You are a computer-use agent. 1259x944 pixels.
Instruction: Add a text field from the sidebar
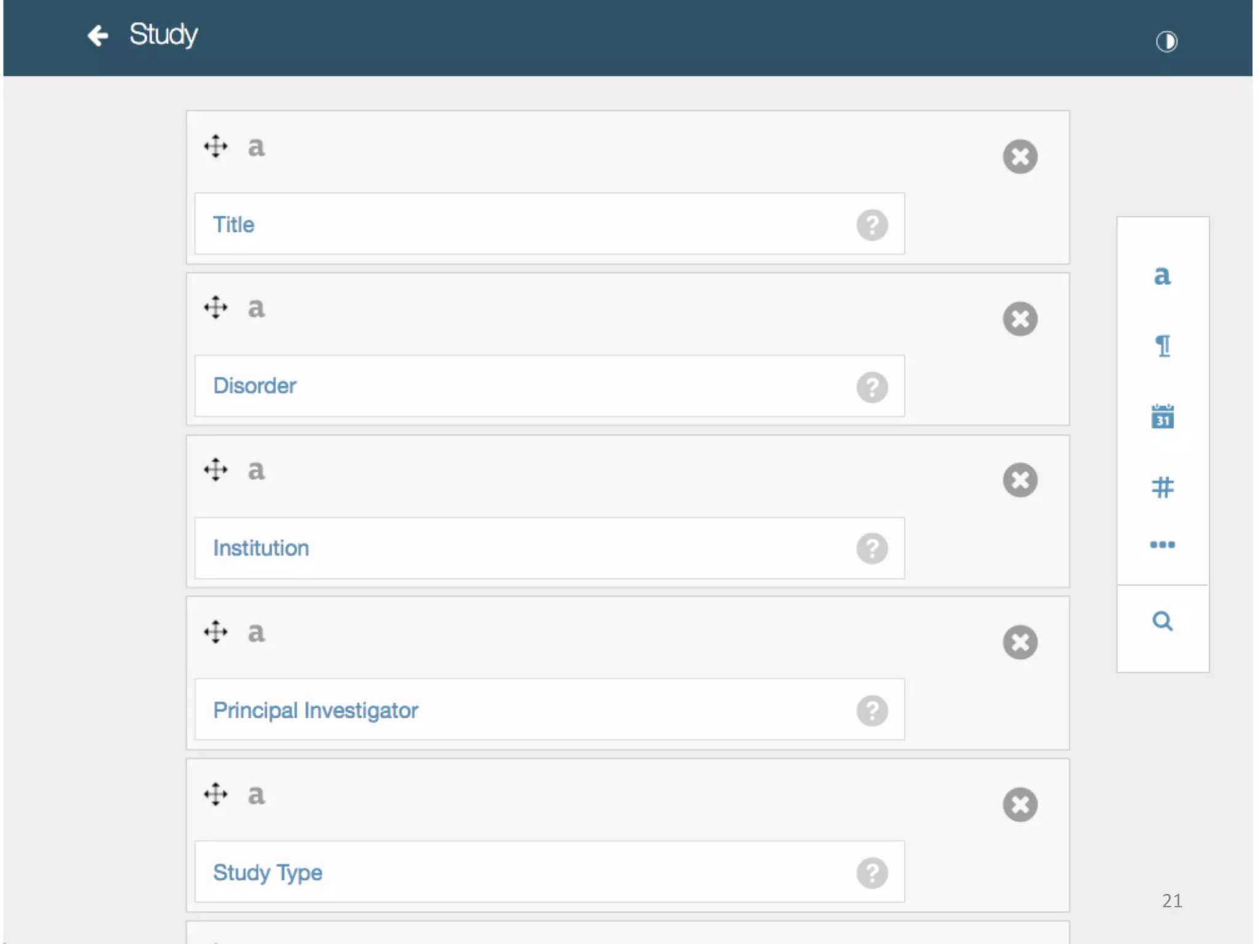click(x=1162, y=276)
